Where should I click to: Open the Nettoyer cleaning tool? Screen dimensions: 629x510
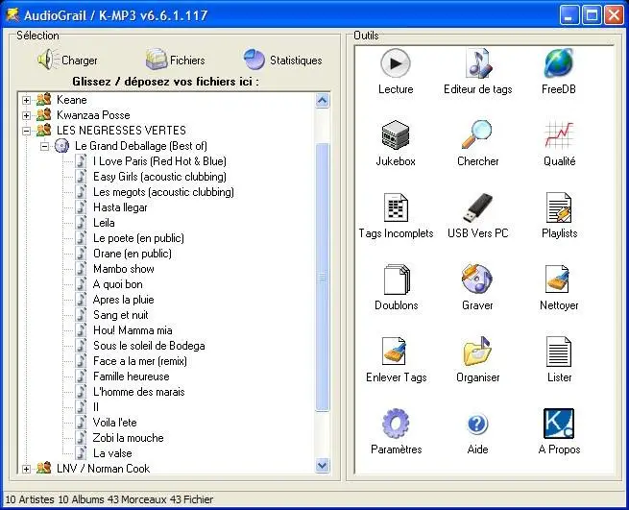click(x=559, y=287)
